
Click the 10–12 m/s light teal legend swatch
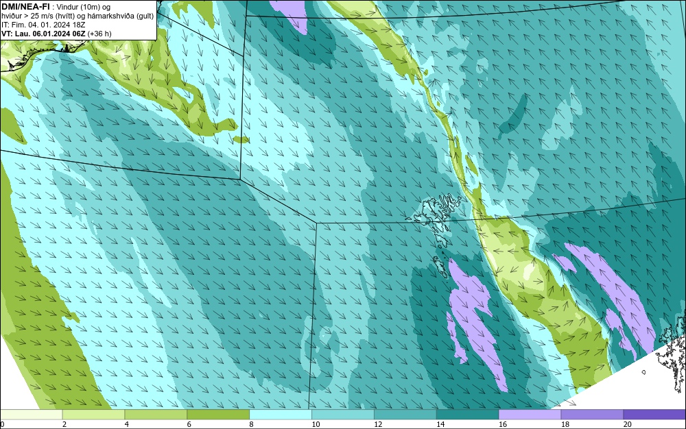click(x=343, y=415)
